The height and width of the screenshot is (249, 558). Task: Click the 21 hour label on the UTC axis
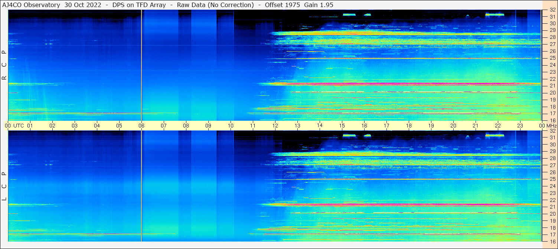tap(476, 126)
